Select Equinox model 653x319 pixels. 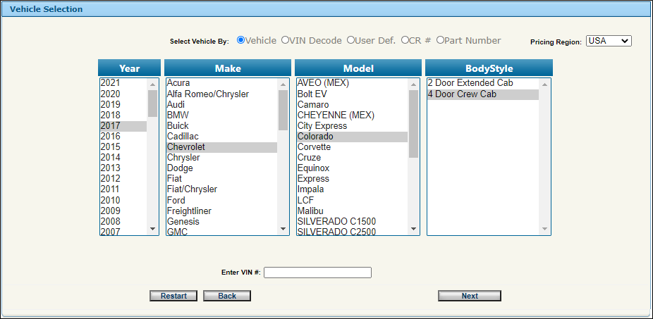coord(352,168)
